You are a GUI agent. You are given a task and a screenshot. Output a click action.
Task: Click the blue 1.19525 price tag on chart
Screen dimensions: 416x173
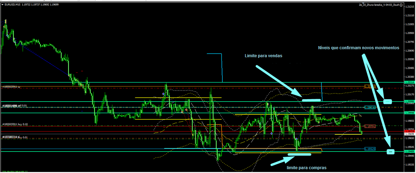370,149
